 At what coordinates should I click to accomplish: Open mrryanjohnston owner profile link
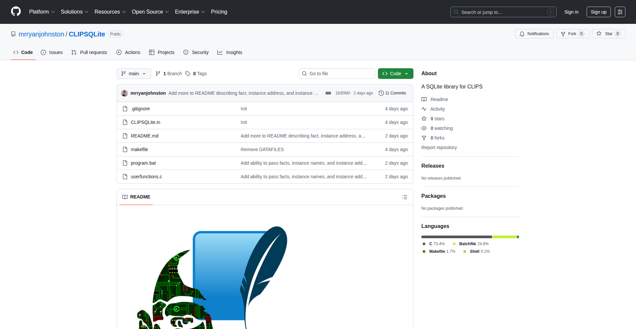[x=41, y=34]
